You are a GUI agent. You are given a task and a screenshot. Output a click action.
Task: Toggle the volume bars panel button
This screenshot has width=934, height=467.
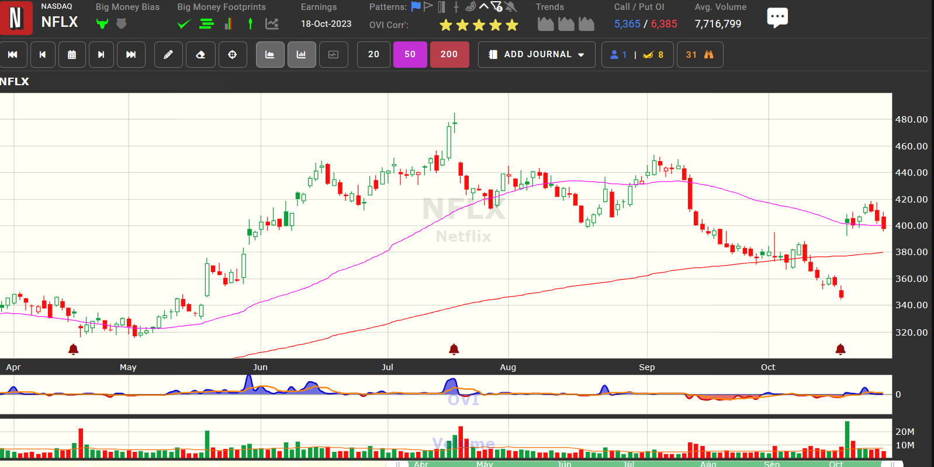pos(302,55)
